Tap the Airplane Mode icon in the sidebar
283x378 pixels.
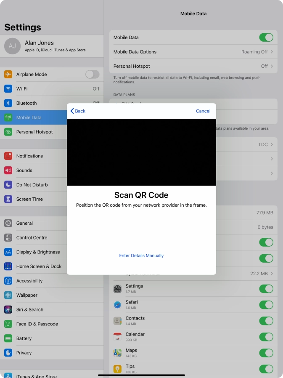coord(8,74)
